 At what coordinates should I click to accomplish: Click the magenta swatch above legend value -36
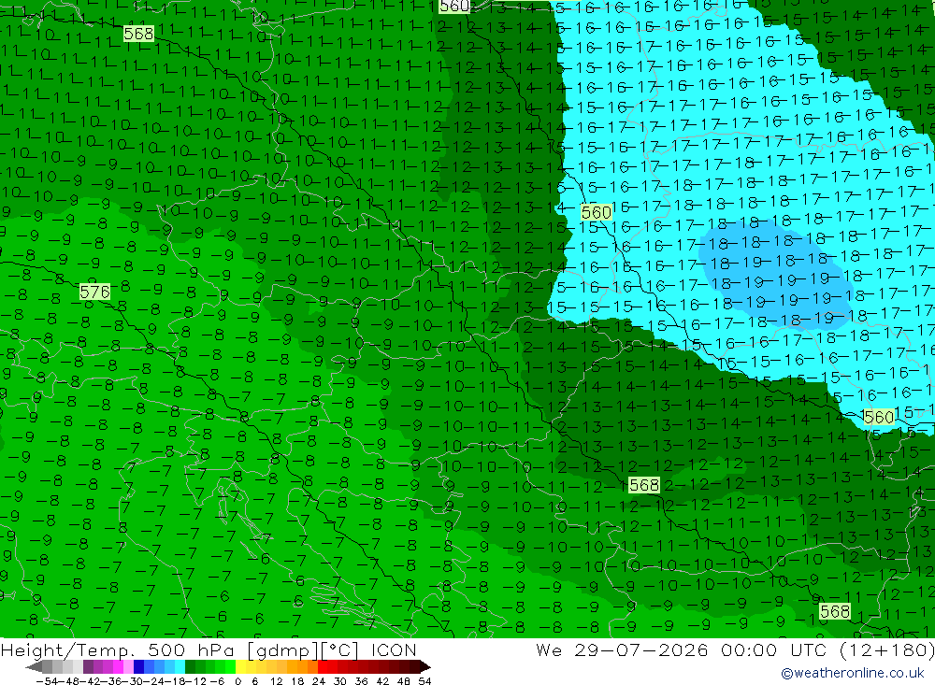(x=118, y=666)
